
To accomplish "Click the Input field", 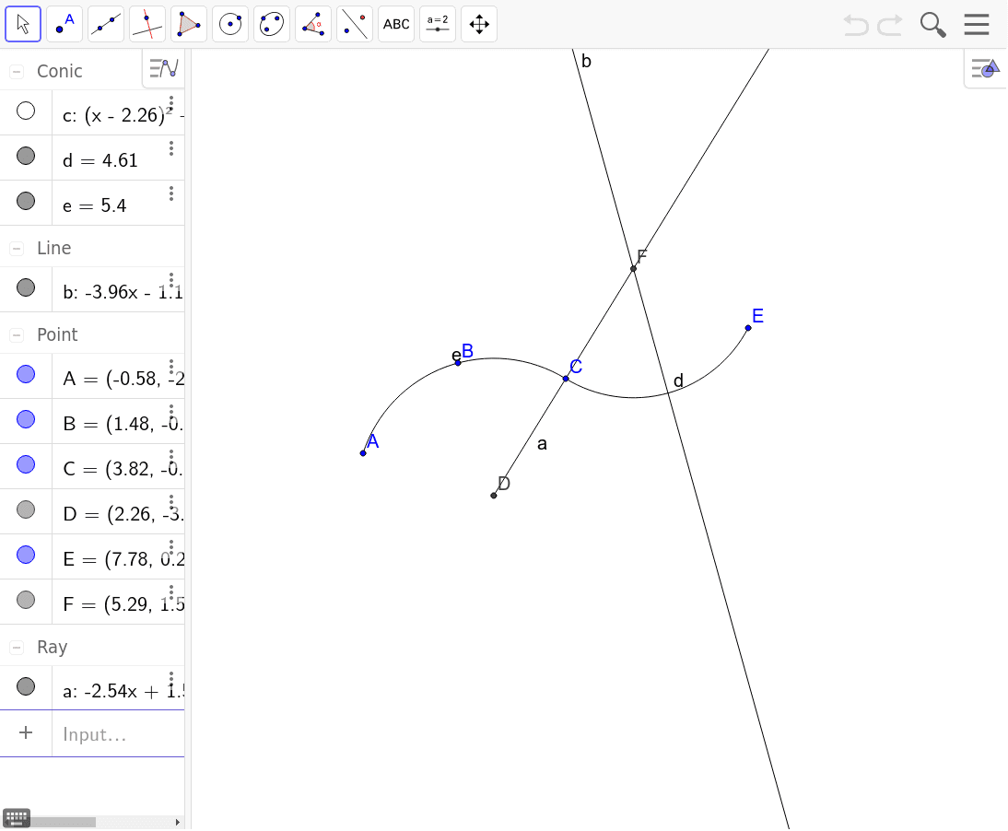I will pyautogui.click(x=118, y=734).
